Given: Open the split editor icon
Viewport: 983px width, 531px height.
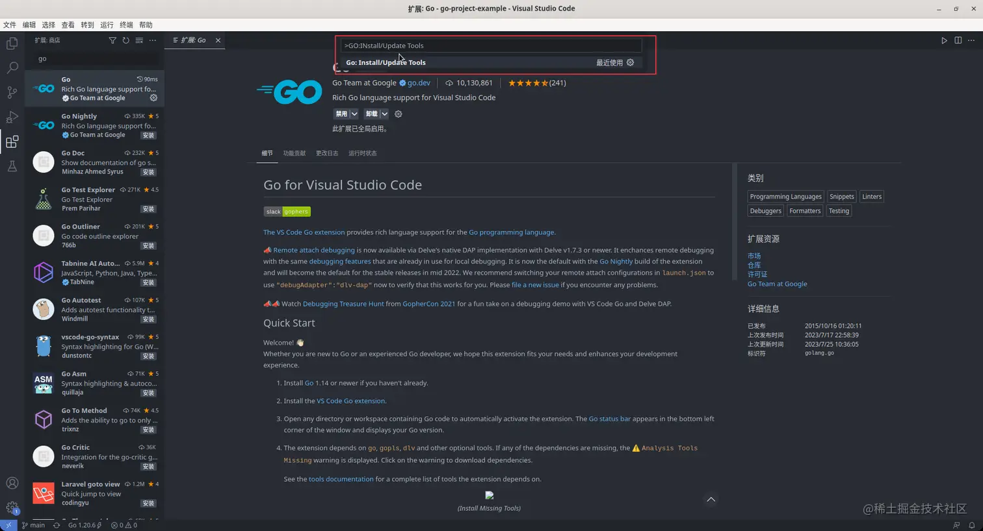Looking at the screenshot, I should [958, 40].
